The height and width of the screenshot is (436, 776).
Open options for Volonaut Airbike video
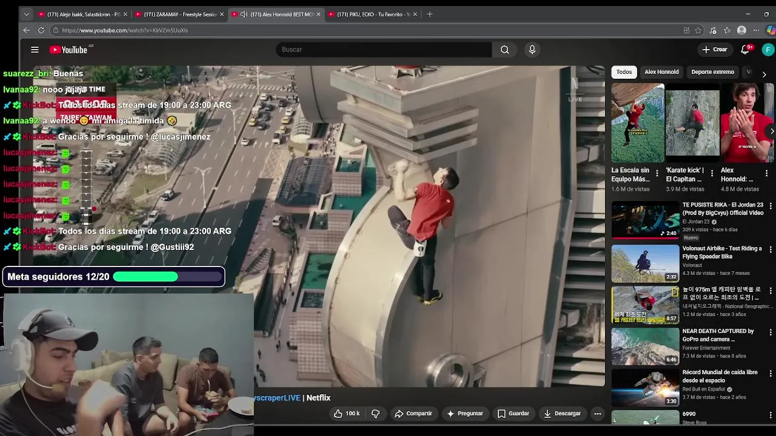pyautogui.click(x=771, y=249)
